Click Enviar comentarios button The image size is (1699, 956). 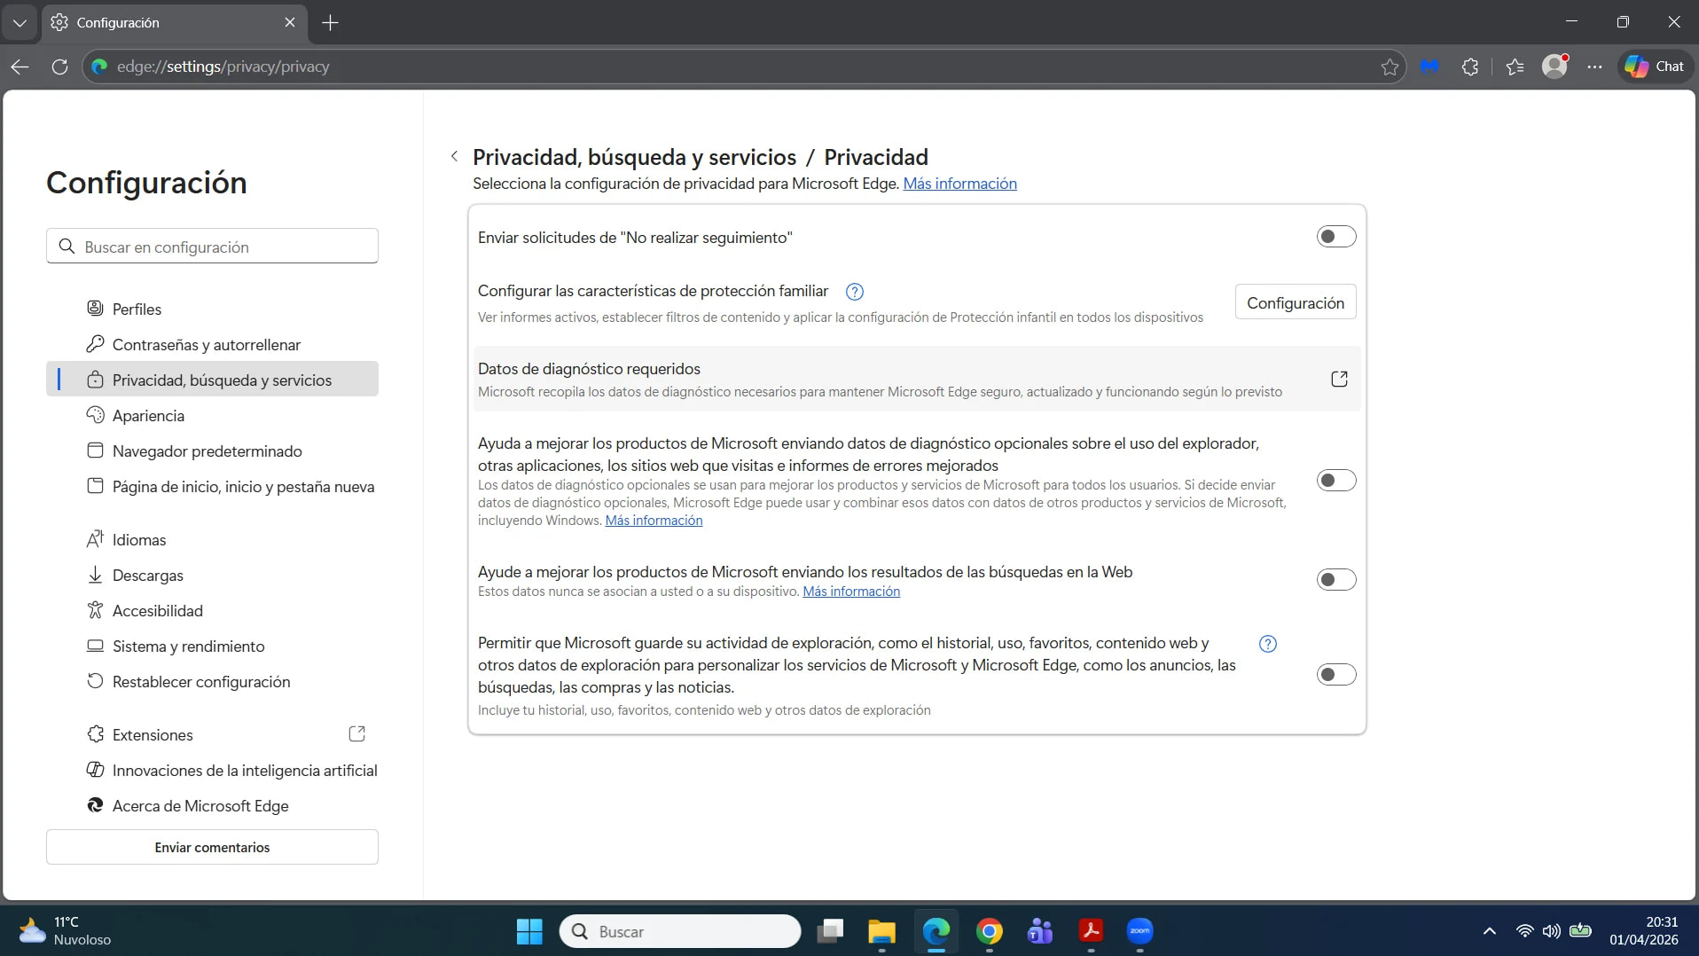pyautogui.click(x=212, y=847)
